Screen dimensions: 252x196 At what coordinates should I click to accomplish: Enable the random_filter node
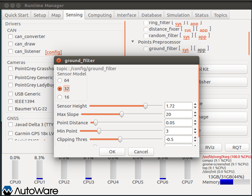pos(146,36)
